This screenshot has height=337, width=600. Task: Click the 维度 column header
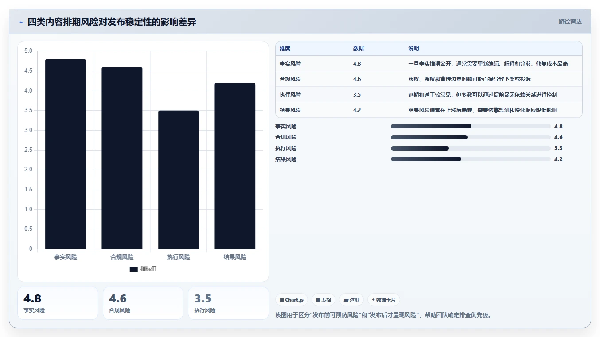[x=285, y=49]
